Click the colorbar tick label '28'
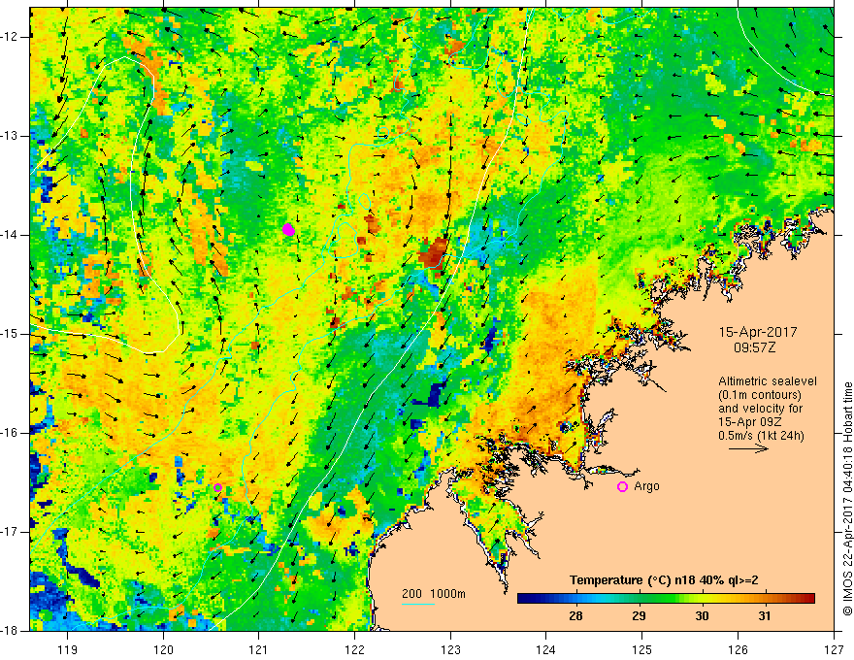This screenshot has height=660, width=854. coord(575,616)
